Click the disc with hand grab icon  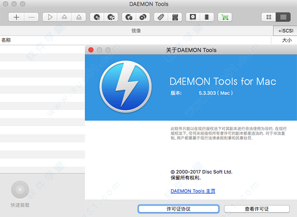pos(129,17)
